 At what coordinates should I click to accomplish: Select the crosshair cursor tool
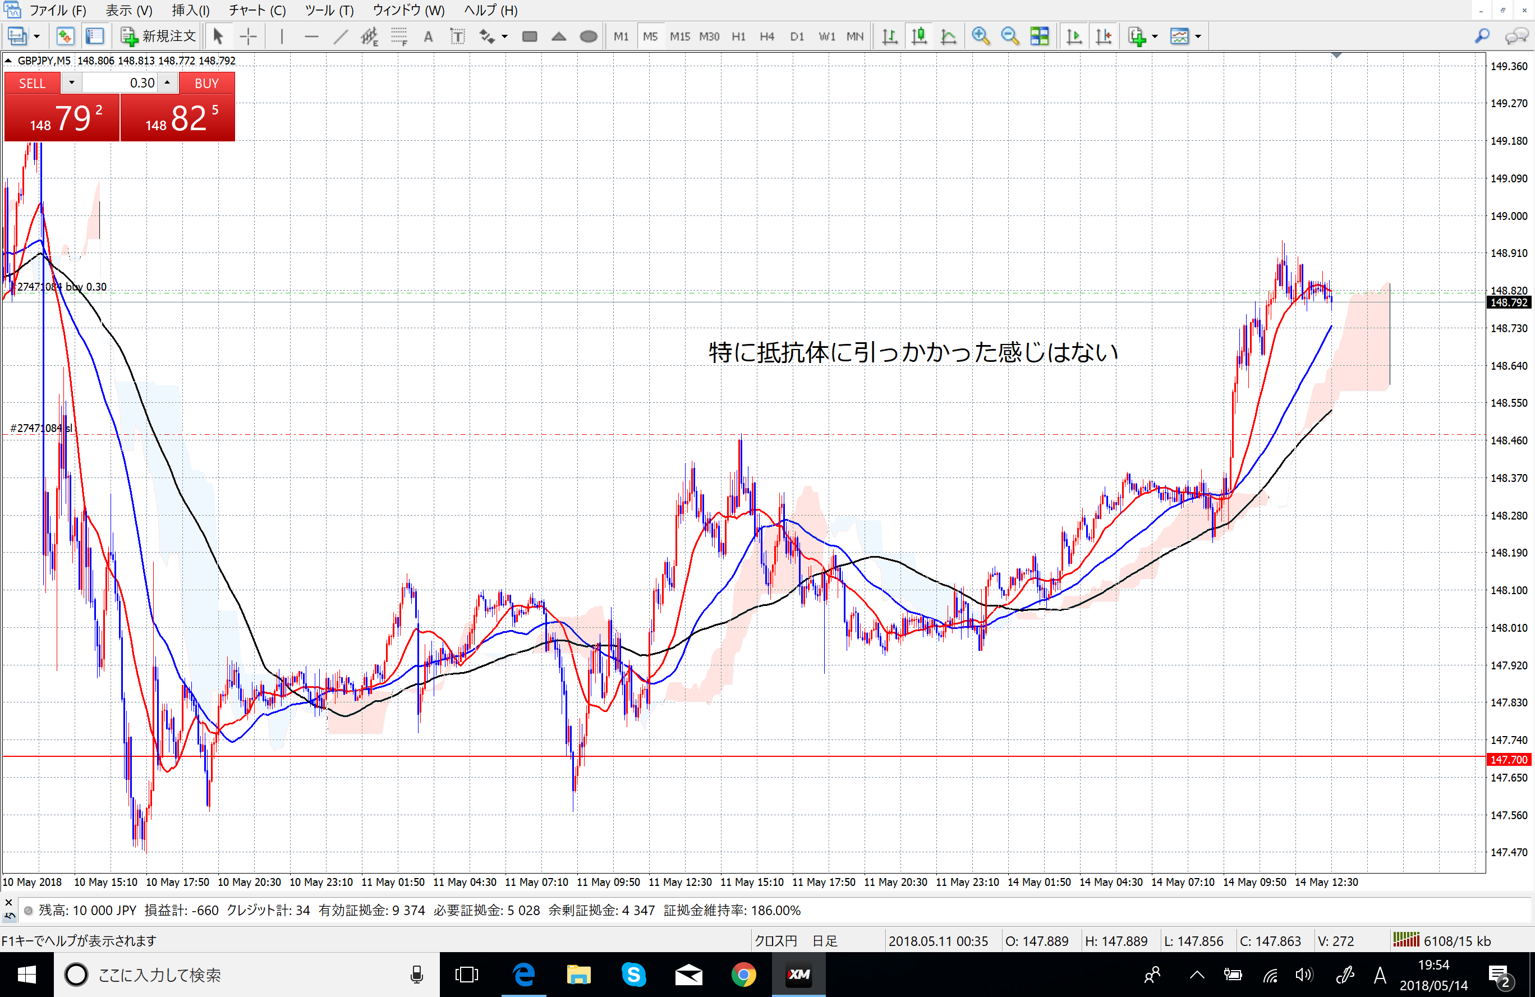pyautogui.click(x=249, y=37)
